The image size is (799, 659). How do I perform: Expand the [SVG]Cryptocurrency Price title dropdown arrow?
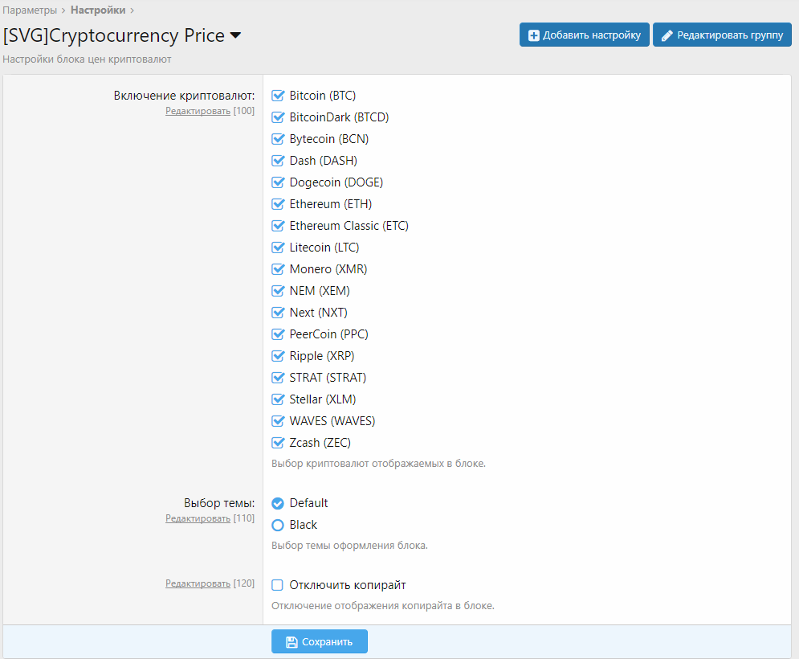(235, 35)
